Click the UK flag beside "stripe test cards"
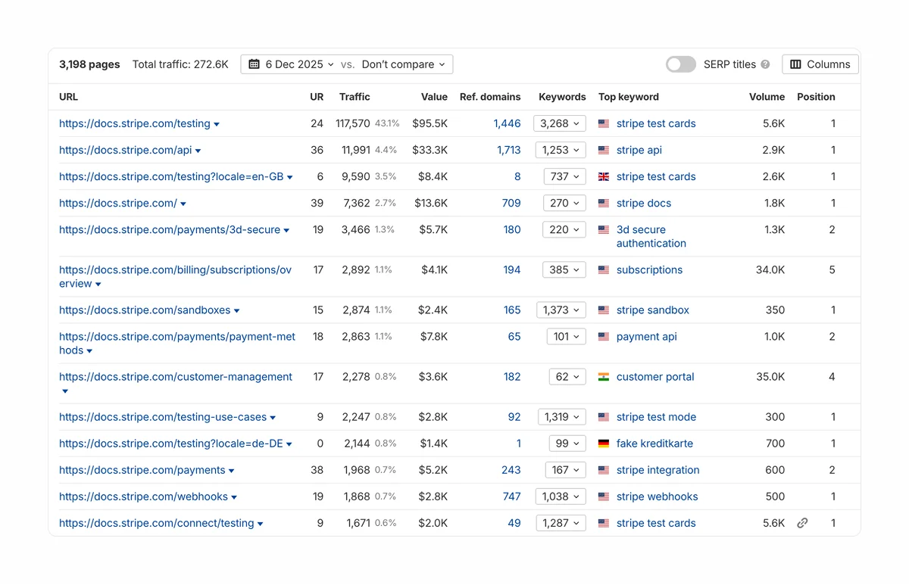Viewport: 909px width, 585px height. pos(602,176)
